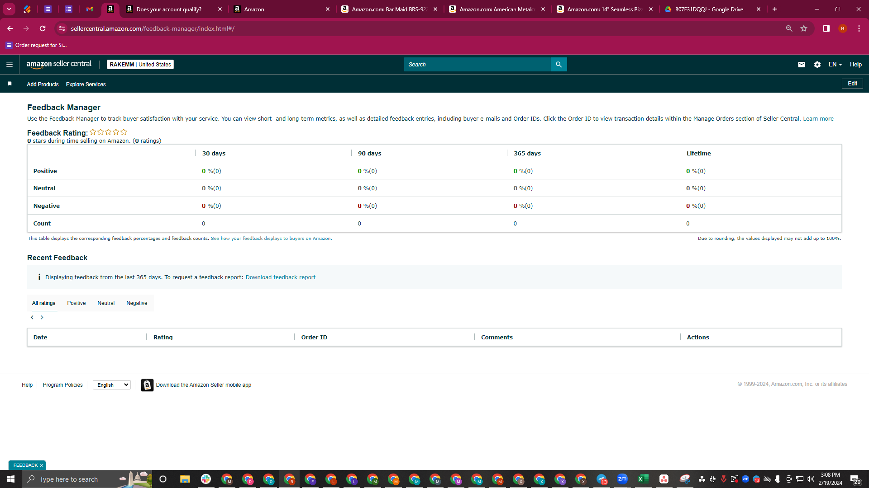
Task: Select the All ratings tab
Action: (x=44, y=303)
